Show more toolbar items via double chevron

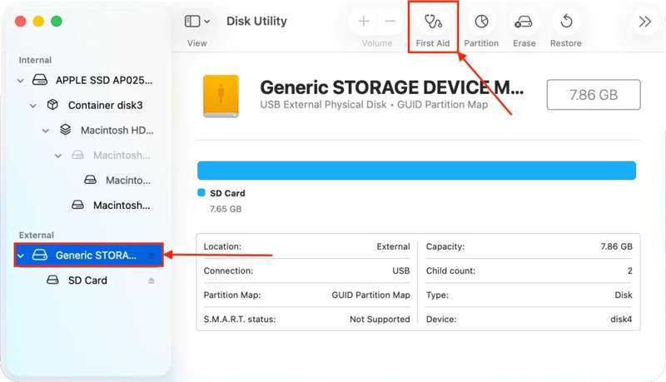point(644,22)
